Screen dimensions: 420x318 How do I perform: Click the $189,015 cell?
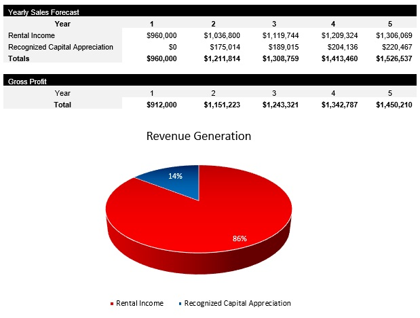(x=284, y=47)
